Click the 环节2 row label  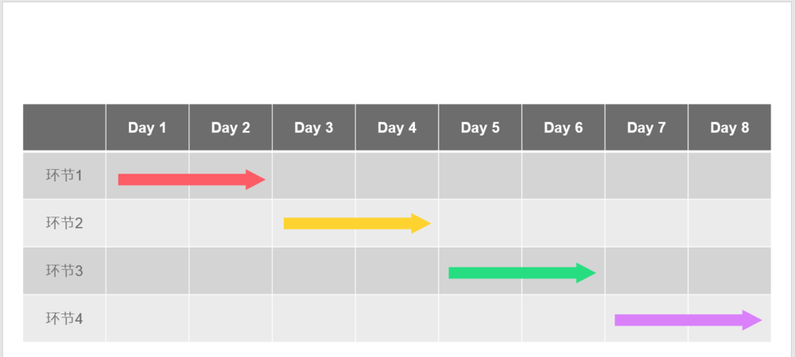pos(64,223)
